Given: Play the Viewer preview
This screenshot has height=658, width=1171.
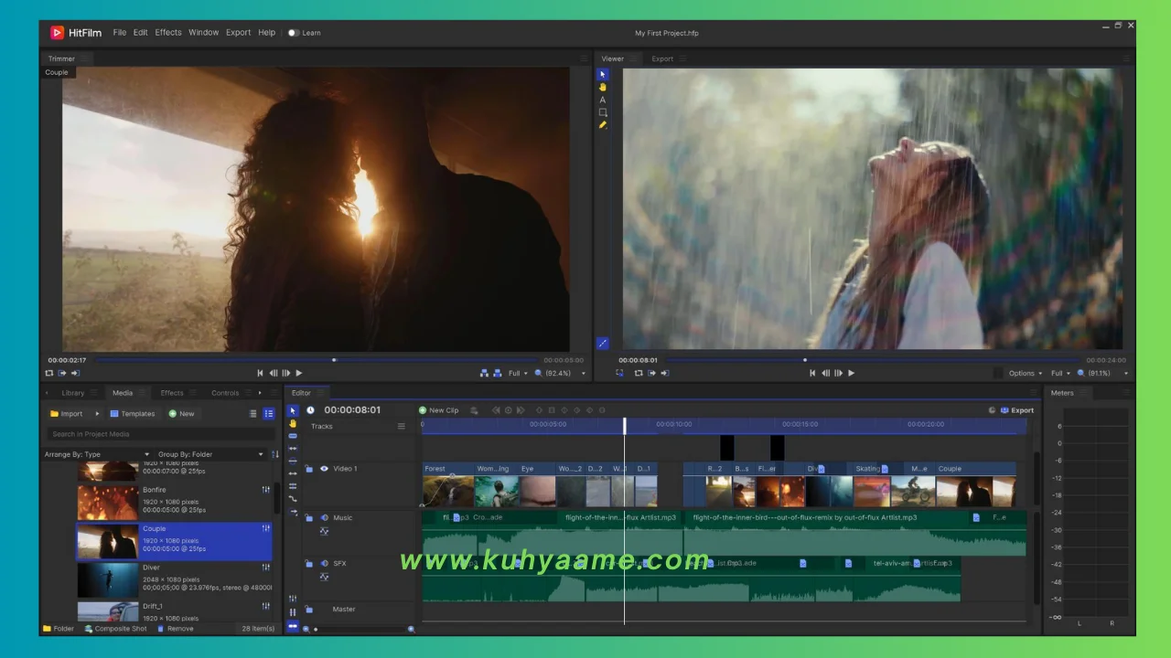Looking at the screenshot, I should 851,373.
